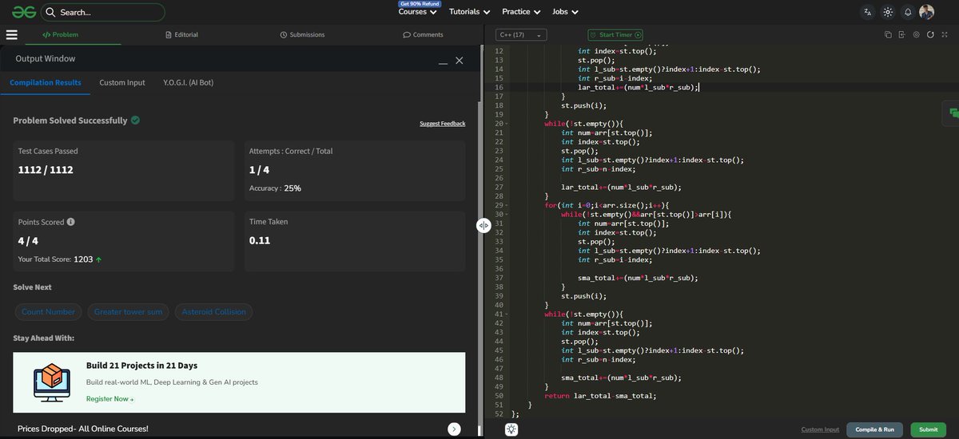Image resolution: width=959 pixels, height=439 pixels.
Task: Expand the editor to fullscreen
Action: pos(945,35)
